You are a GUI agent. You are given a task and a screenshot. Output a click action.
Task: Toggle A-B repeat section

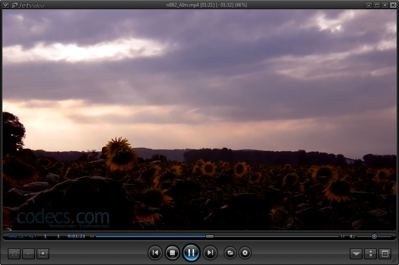pos(13,236)
